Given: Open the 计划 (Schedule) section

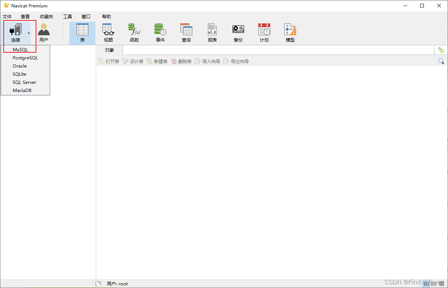Looking at the screenshot, I should (264, 33).
